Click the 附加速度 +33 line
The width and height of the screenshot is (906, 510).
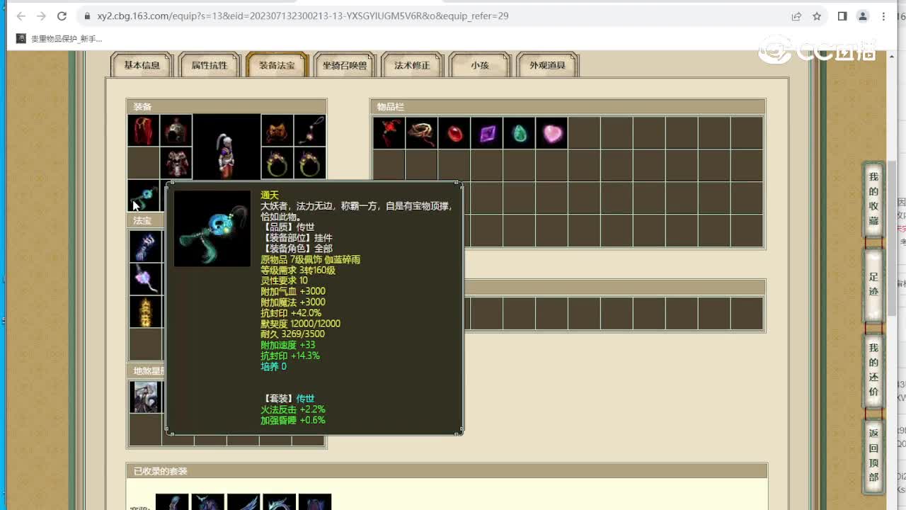pyautogui.click(x=287, y=345)
